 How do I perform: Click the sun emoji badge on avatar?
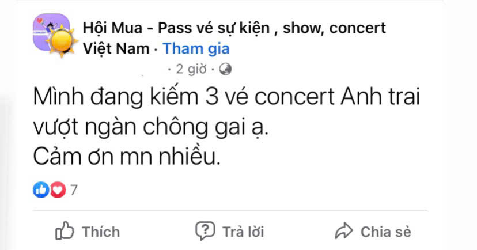(x=60, y=42)
